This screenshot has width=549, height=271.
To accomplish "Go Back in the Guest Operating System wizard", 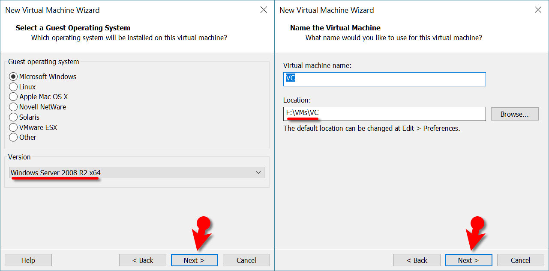I will click(143, 260).
